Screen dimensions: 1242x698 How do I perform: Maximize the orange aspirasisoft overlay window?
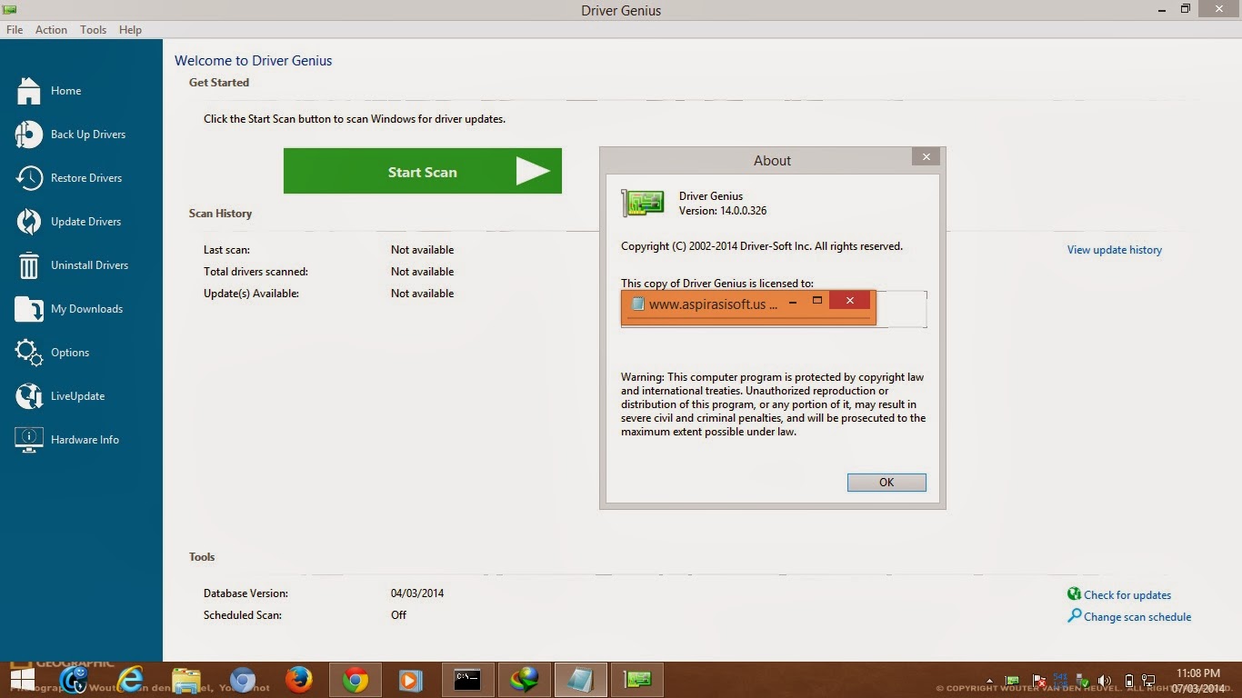pos(817,301)
